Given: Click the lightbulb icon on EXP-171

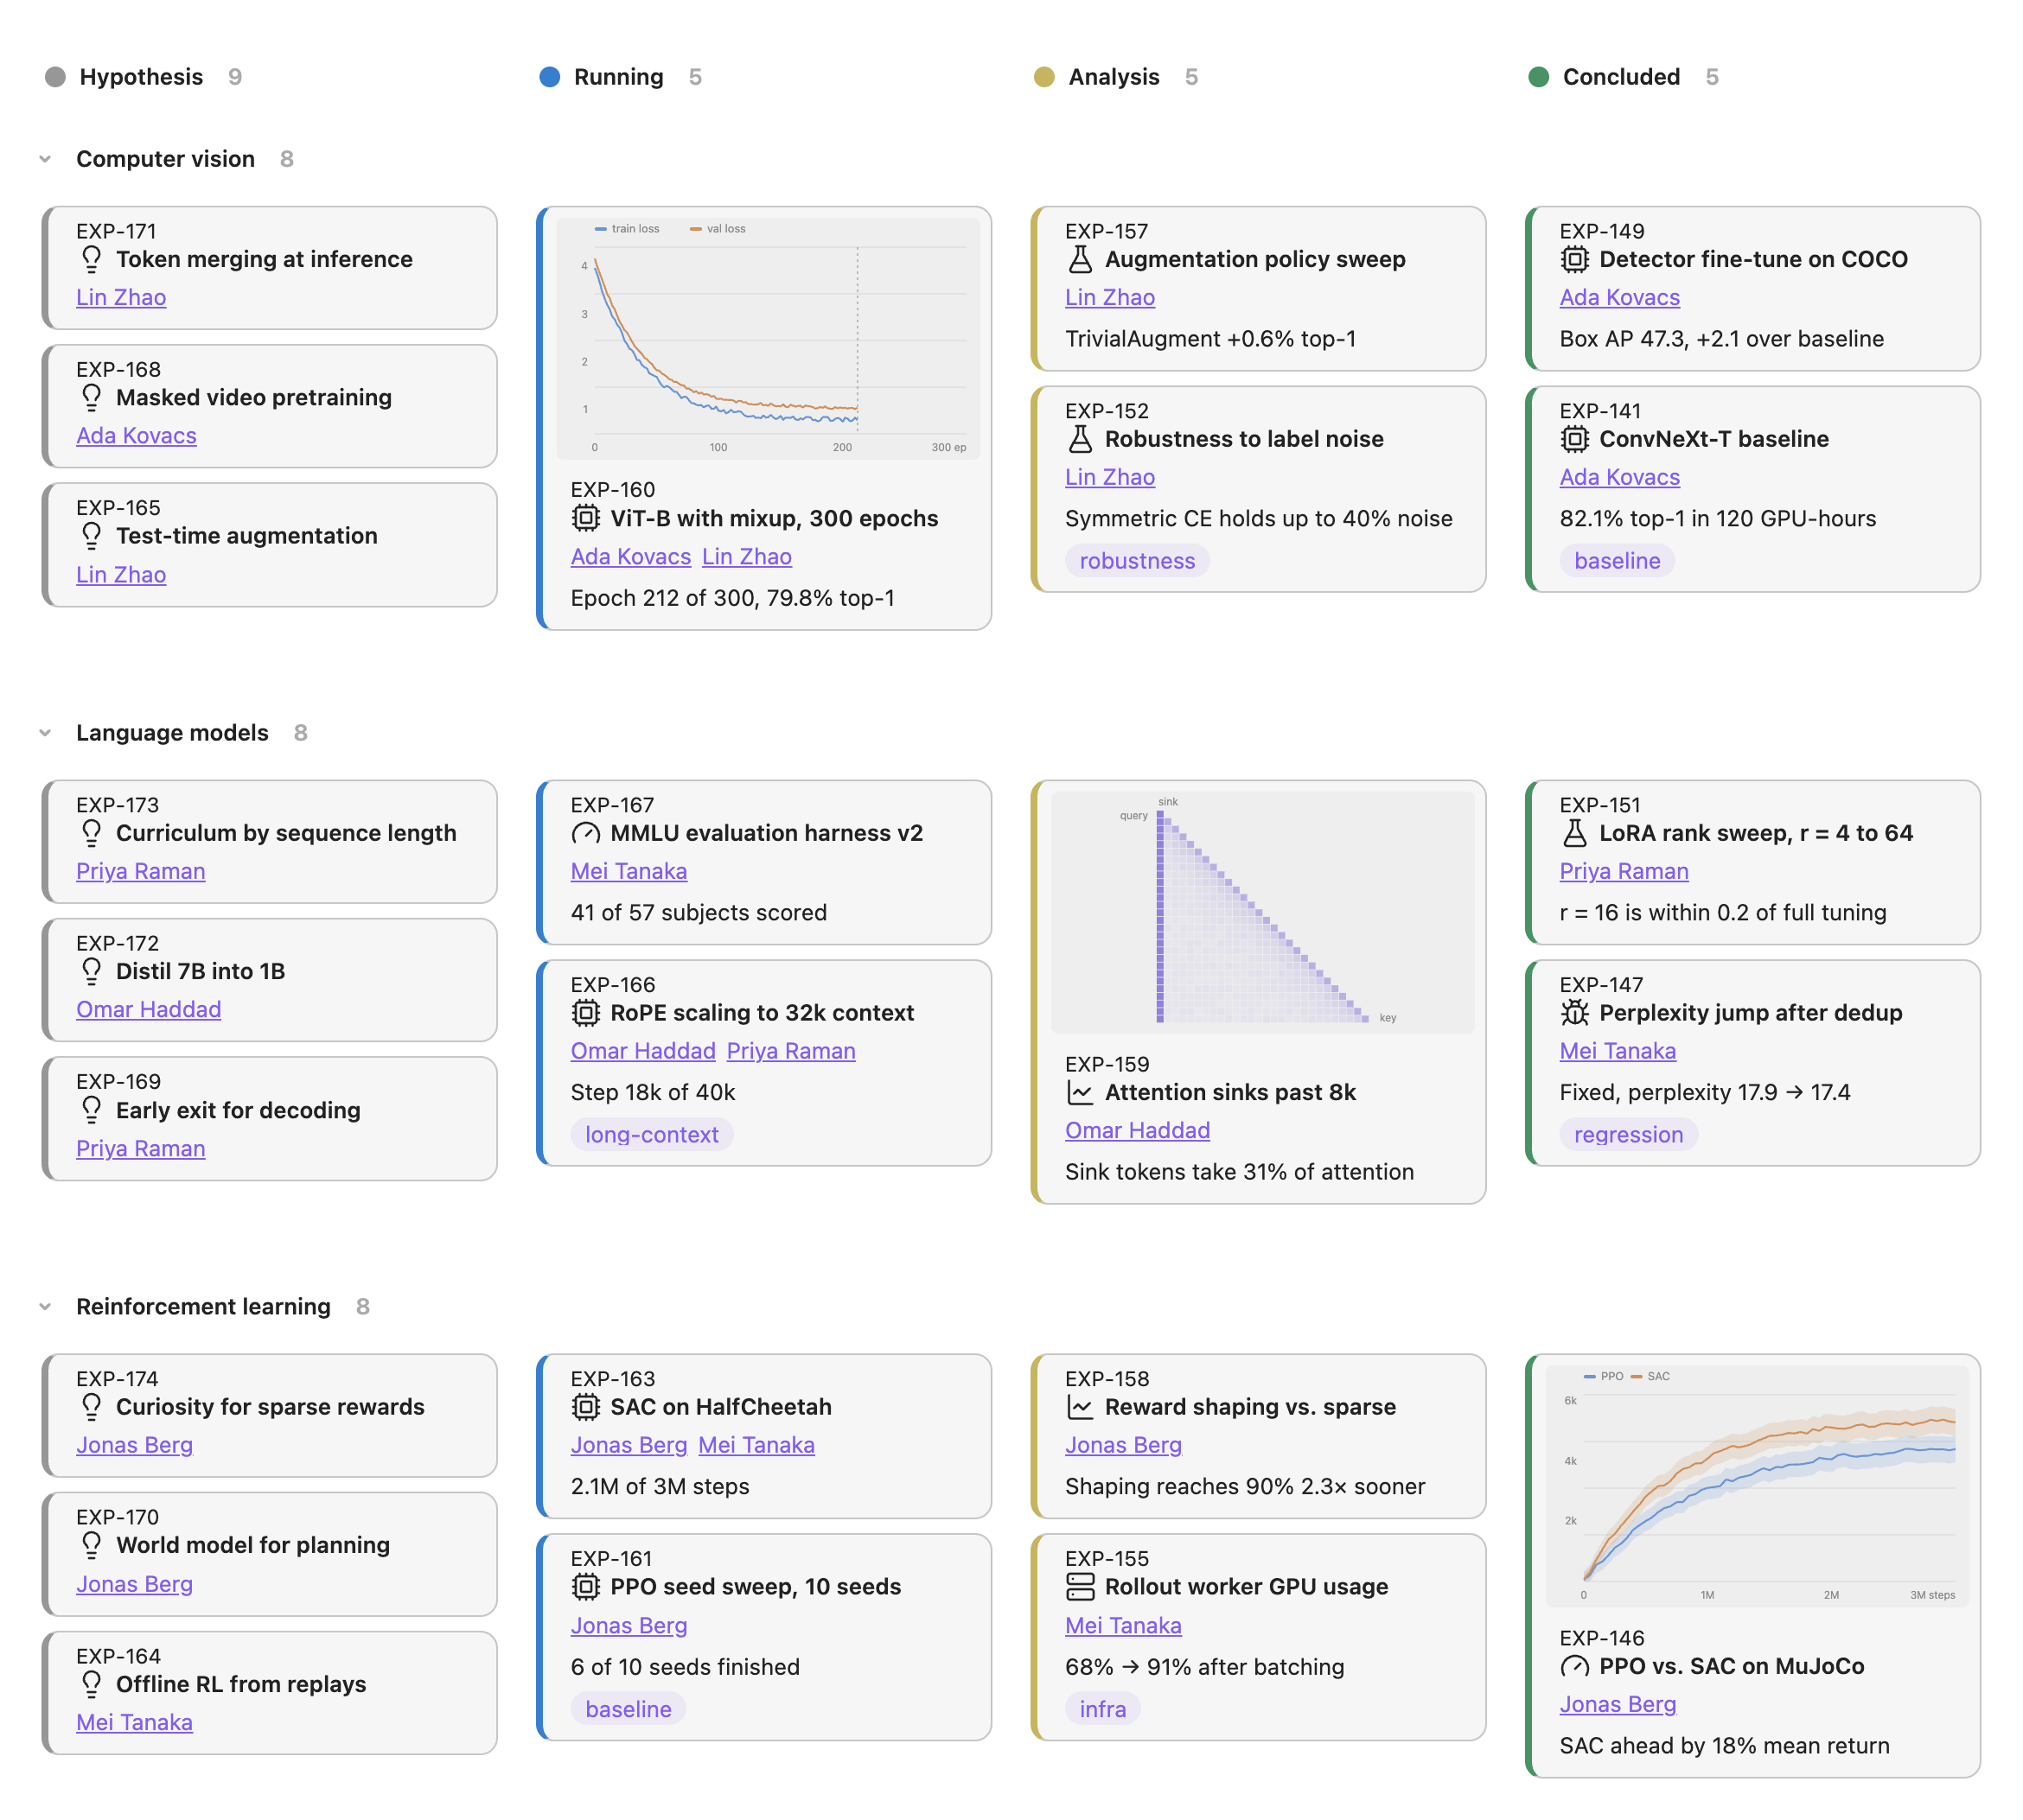Looking at the screenshot, I should (91, 259).
